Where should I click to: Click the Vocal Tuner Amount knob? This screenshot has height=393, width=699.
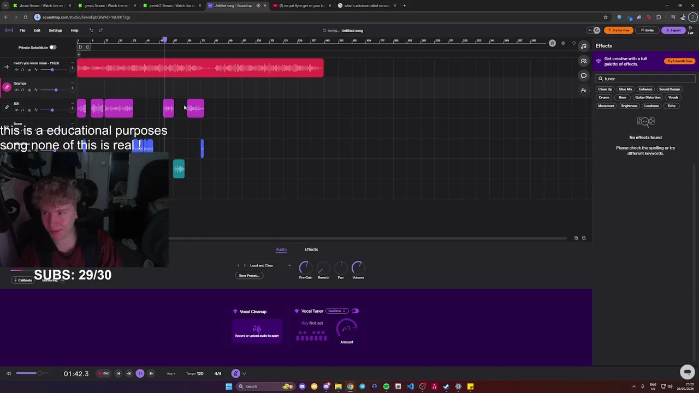[347, 328]
